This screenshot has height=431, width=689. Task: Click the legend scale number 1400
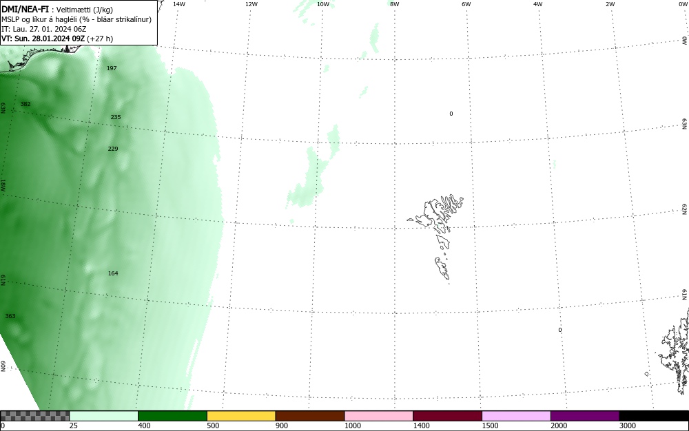[422, 425]
